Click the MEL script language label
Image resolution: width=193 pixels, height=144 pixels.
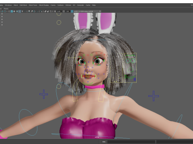click(x=104, y=142)
